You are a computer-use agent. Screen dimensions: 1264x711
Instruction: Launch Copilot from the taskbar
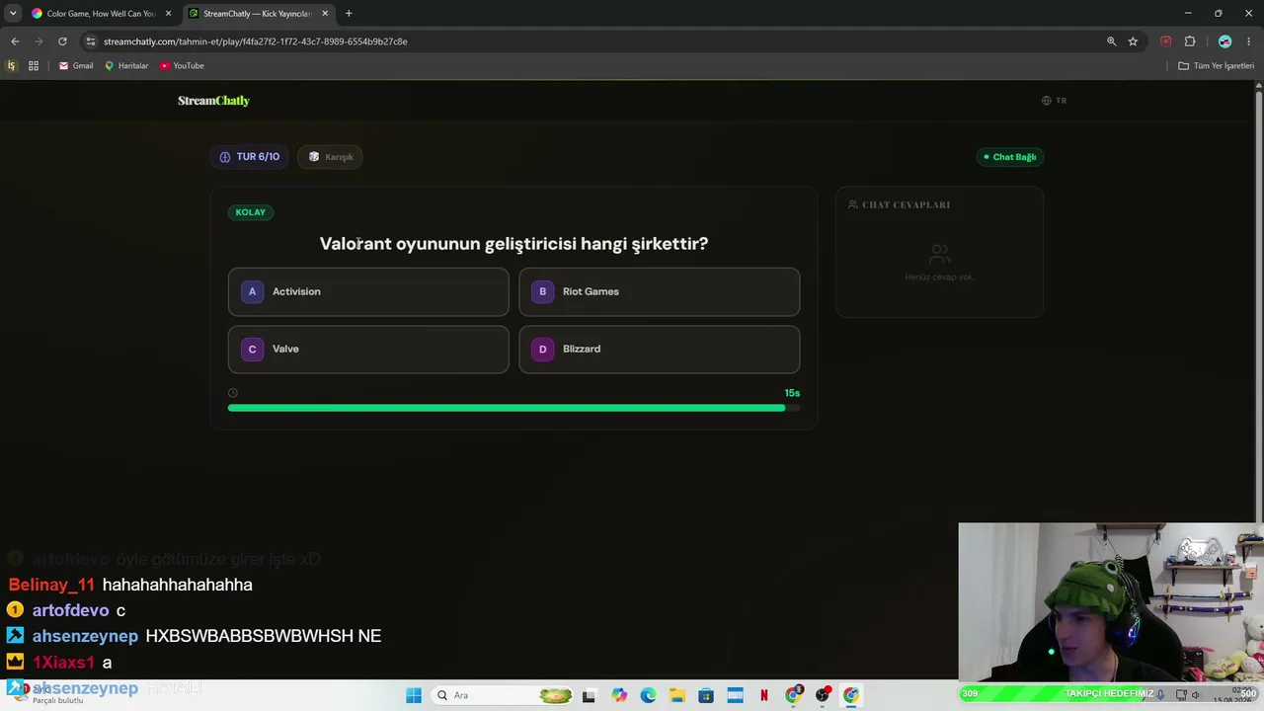[619, 695]
